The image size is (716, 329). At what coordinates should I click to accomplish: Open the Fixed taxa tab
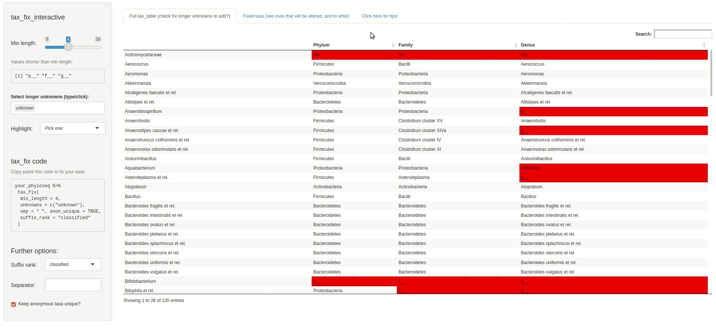click(296, 16)
